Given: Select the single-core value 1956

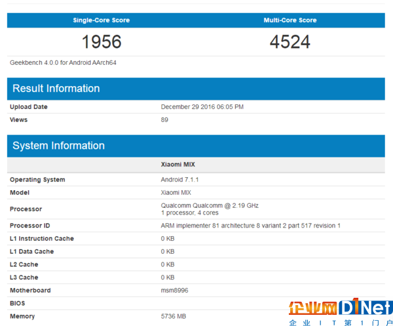Looking at the screenshot, I should click(x=102, y=42).
